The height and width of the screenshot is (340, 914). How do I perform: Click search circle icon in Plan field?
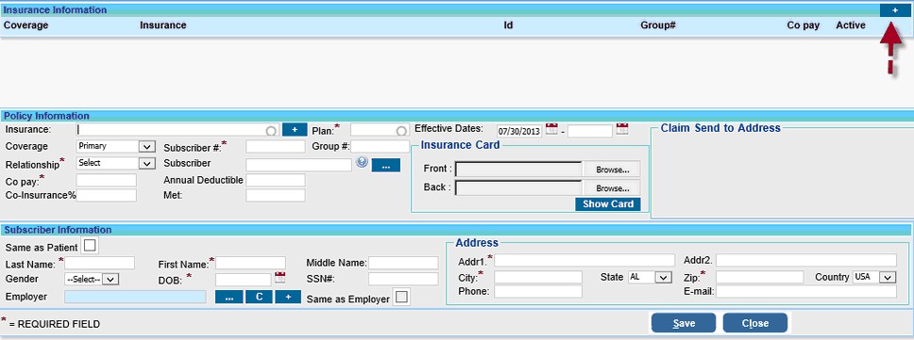pos(401,131)
